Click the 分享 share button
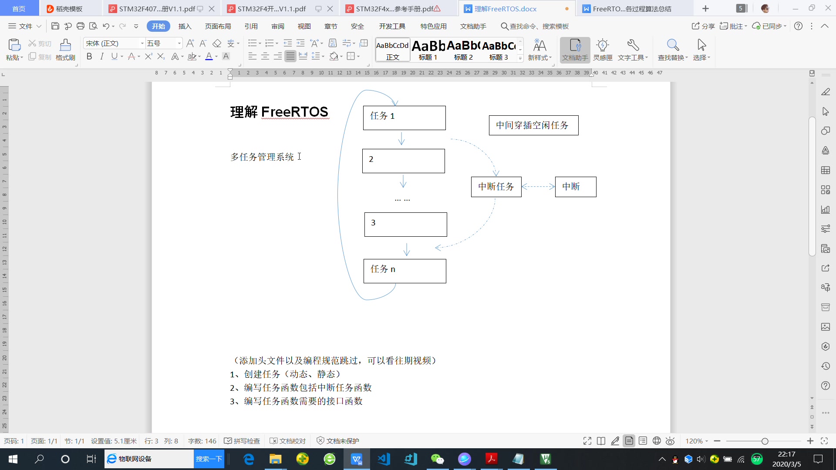The image size is (836, 470). (x=703, y=26)
